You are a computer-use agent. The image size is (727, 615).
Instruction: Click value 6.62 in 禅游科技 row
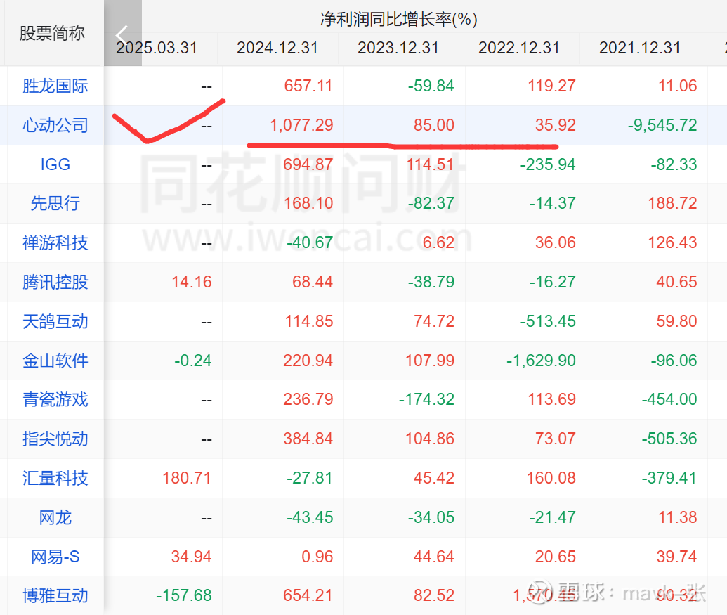point(438,242)
